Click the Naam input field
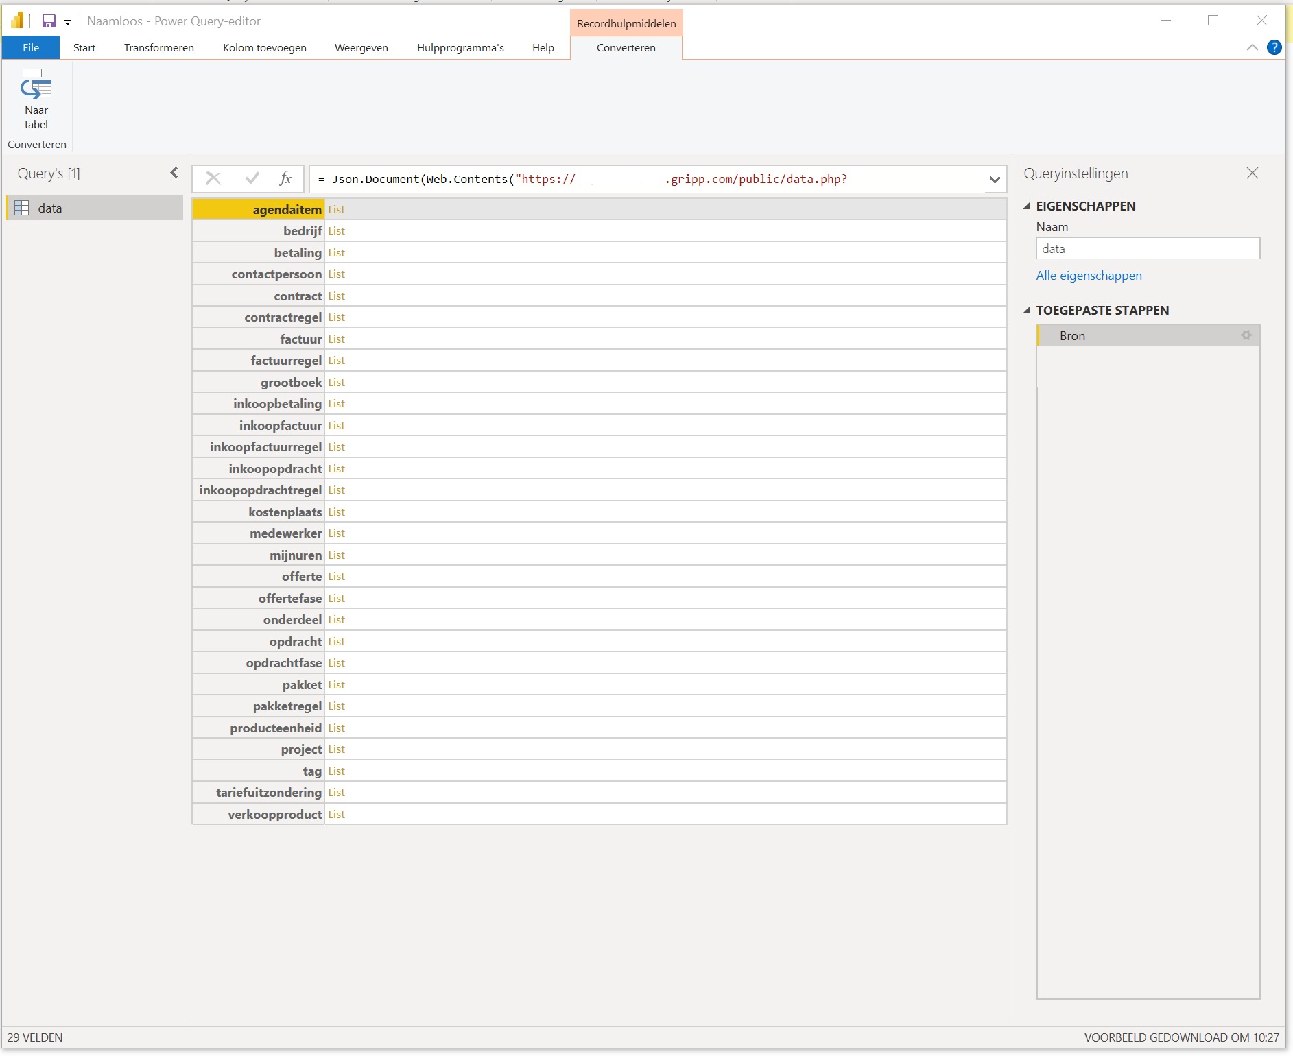 (1148, 248)
